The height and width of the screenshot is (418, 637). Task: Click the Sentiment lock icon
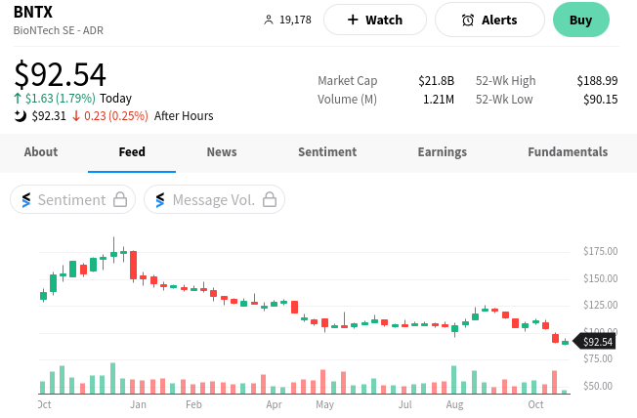120,199
